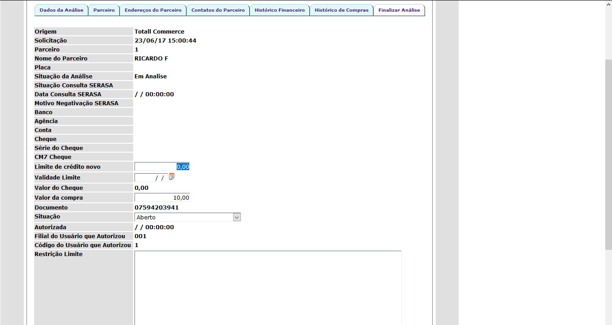The width and height of the screenshot is (612, 325).
Task: Select the Contatos do Parceiro tab
Action: [218, 10]
